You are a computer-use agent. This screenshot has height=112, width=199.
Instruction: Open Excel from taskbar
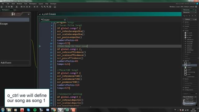[x=67, y=110]
